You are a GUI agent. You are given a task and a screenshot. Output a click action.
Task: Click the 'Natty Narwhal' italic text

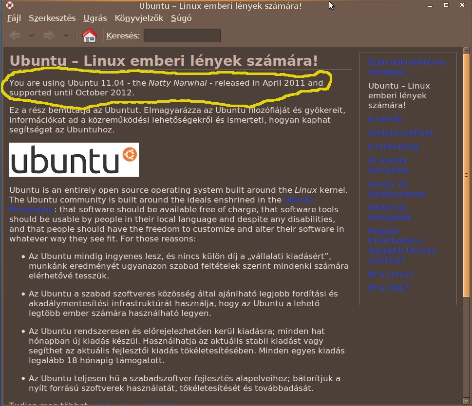(x=178, y=83)
